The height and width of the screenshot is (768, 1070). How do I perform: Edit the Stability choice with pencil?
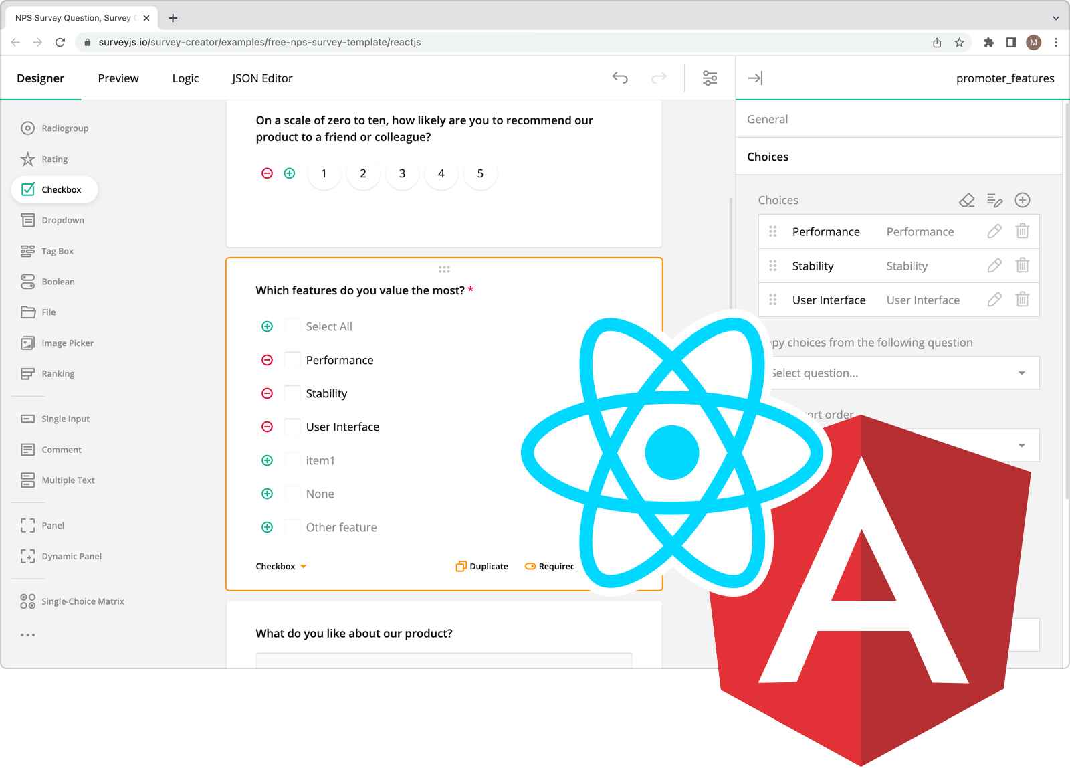coord(994,266)
